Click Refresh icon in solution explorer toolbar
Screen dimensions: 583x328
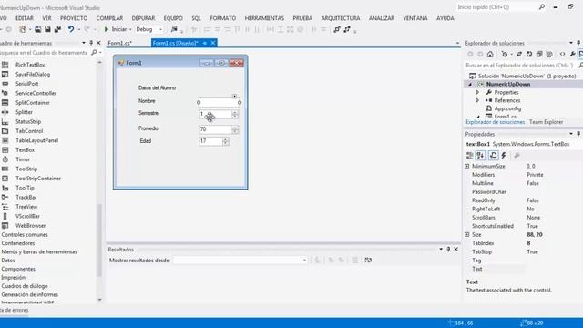(529, 55)
